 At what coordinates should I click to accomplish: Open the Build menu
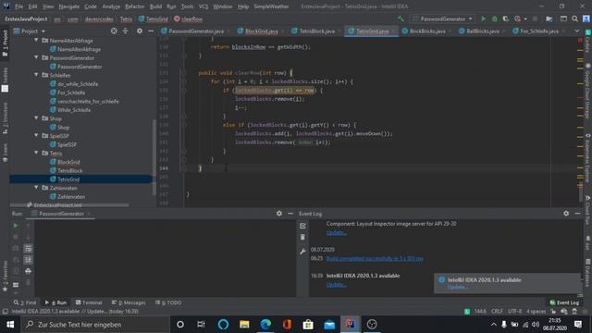click(155, 6)
